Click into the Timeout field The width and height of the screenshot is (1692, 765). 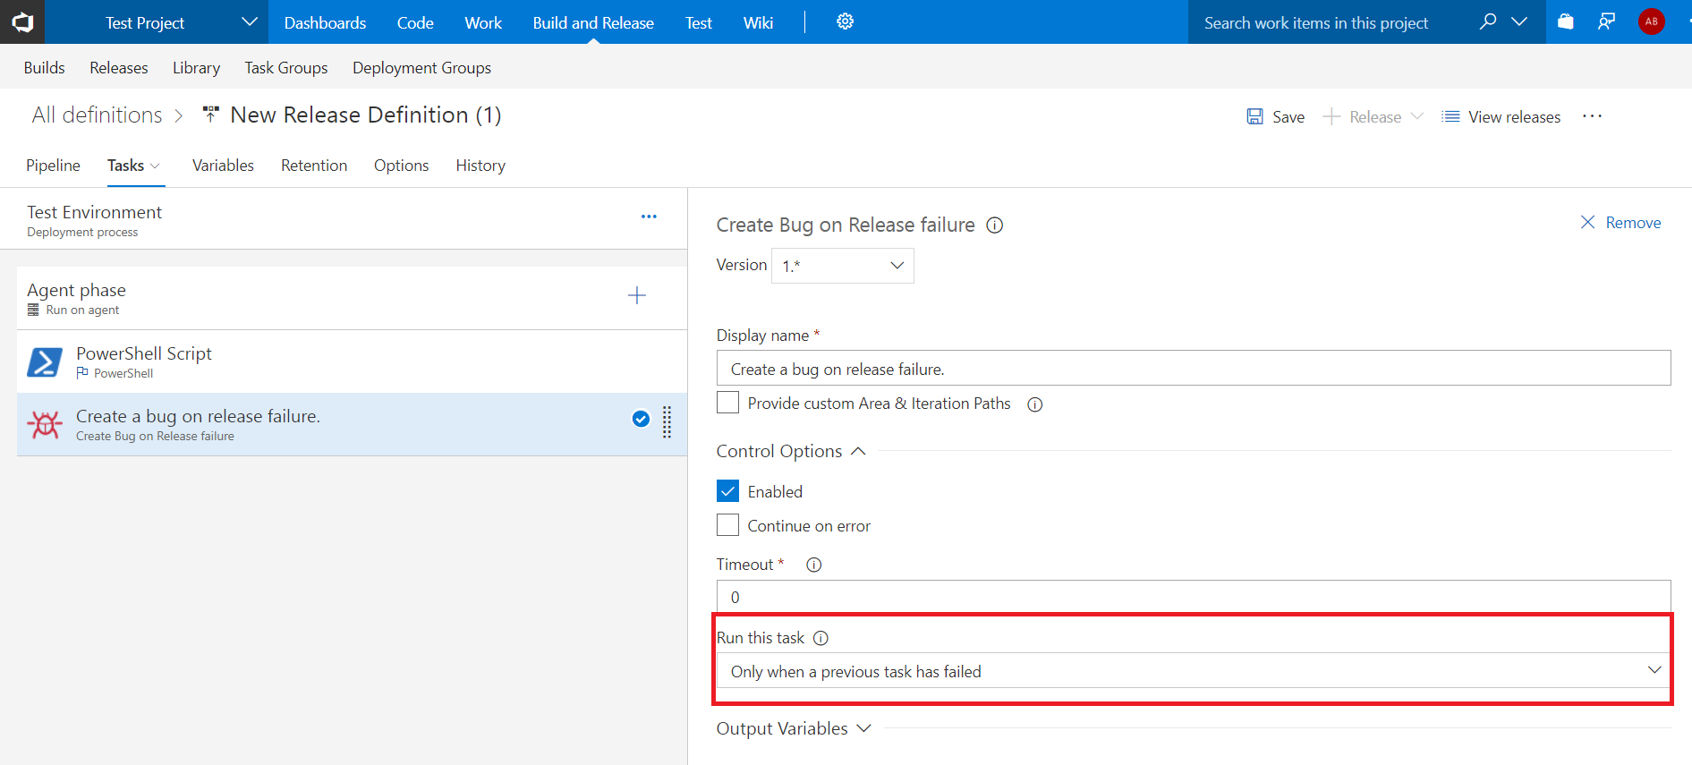[x=1193, y=597]
